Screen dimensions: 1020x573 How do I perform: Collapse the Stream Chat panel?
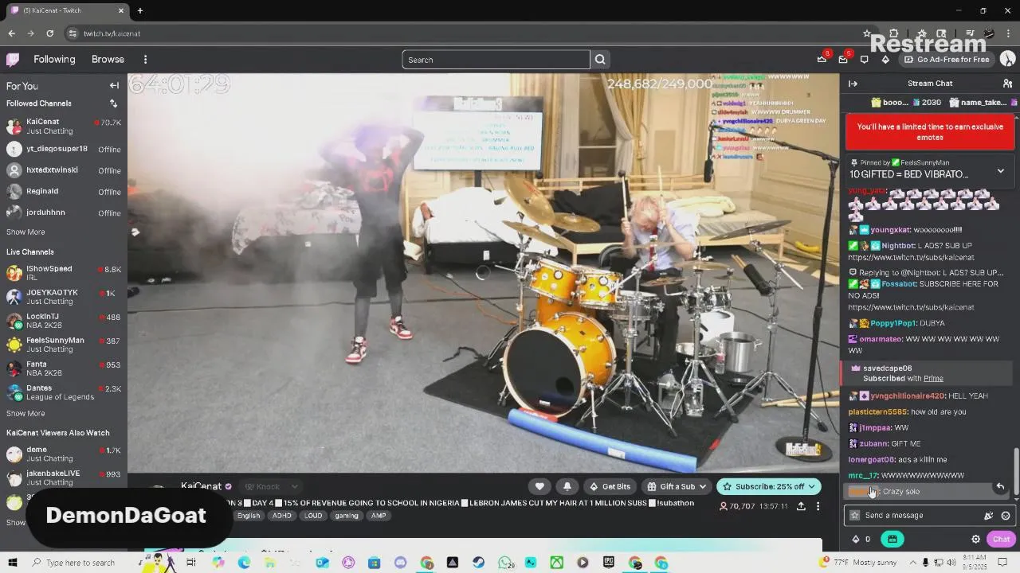click(853, 84)
